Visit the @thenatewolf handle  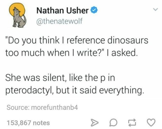pos(59,21)
